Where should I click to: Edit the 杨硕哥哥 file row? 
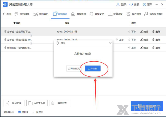point(144,48)
